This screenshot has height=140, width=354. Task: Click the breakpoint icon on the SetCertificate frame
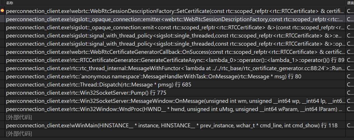pyautogui.click(x=2, y=11)
